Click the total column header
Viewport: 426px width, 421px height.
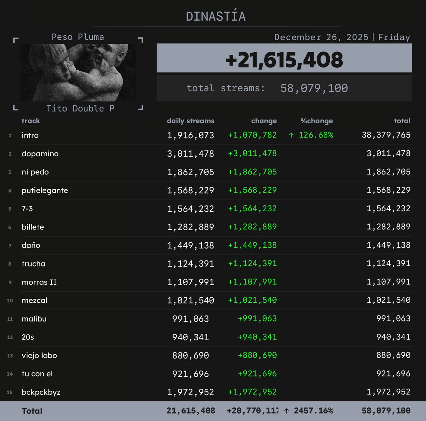(x=402, y=121)
